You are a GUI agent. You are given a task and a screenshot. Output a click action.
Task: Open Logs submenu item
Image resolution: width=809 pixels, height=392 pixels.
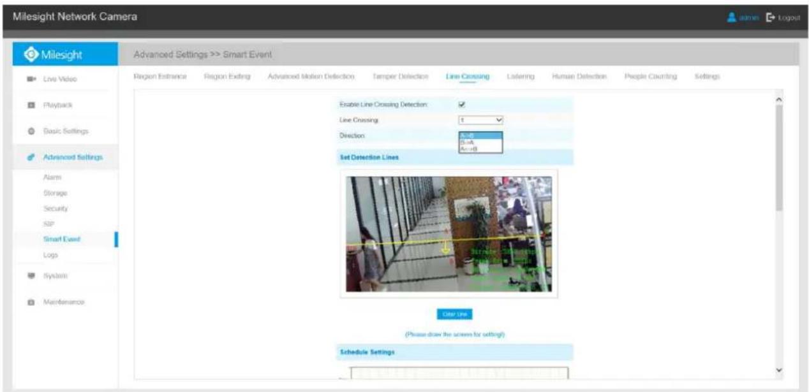coord(51,254)
